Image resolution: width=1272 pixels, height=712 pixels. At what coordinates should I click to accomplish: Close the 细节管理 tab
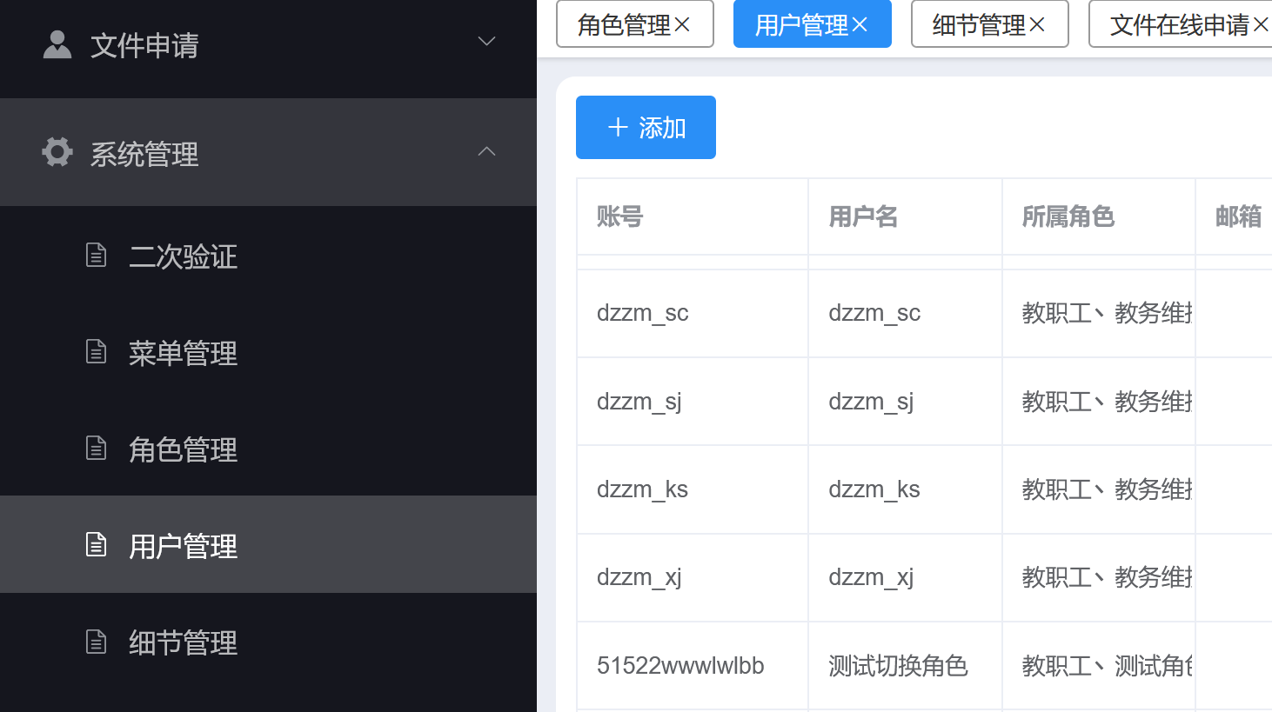click(1037, 25)
